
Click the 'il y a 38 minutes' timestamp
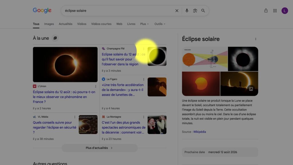point(43,139)
